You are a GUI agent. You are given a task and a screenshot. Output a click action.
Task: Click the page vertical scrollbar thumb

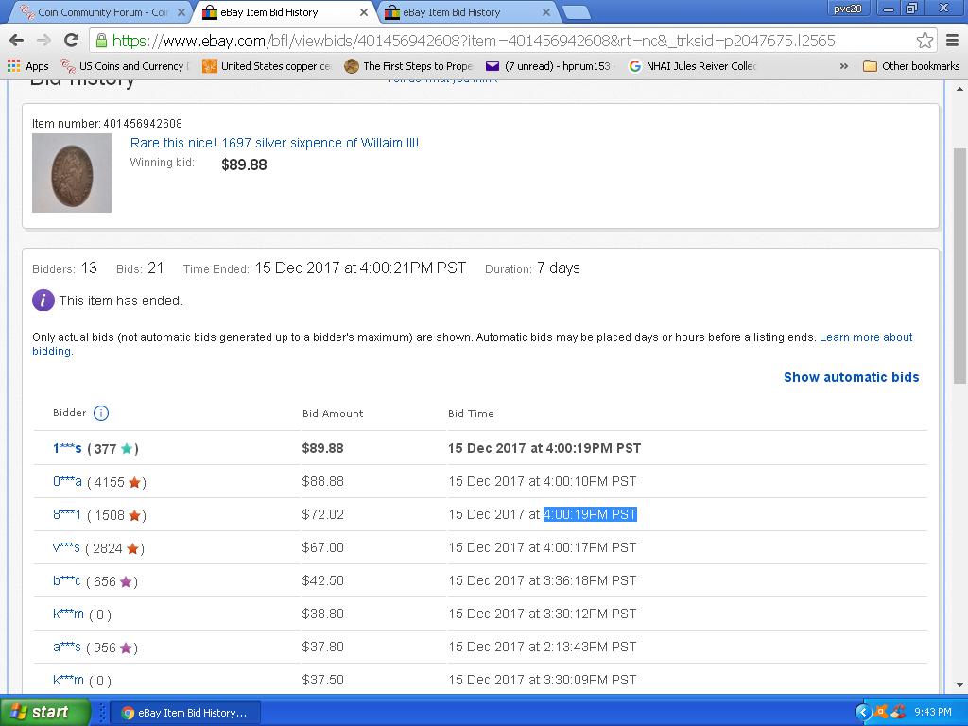click(x=960, y=266)
